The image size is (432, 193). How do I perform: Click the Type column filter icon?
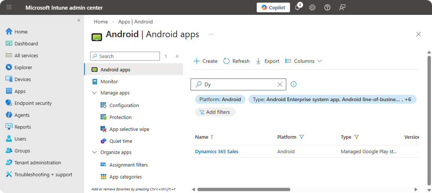pos(357,137)
